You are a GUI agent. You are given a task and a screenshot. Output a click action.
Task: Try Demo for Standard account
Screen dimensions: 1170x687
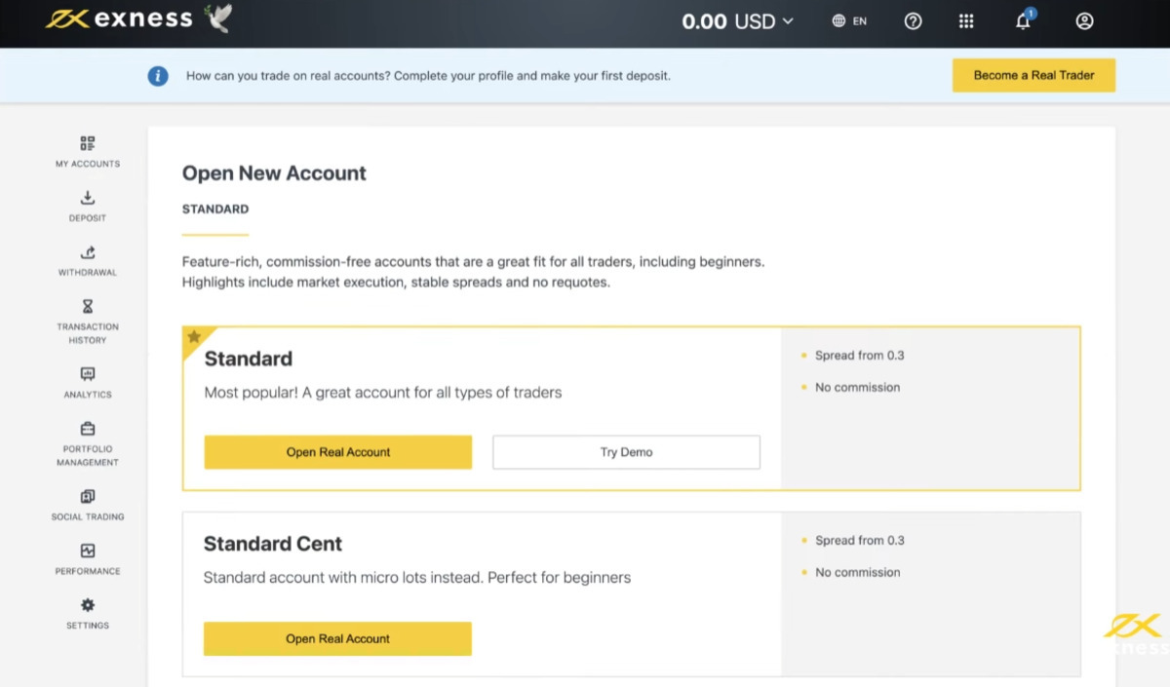click(626, 452)
